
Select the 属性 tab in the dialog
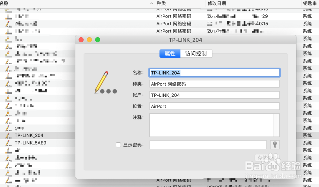pos(169,54)
